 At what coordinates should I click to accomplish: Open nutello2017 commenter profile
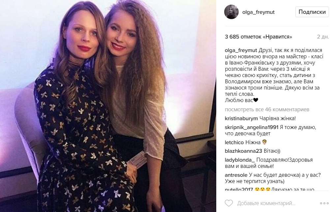tap(239, 189)
